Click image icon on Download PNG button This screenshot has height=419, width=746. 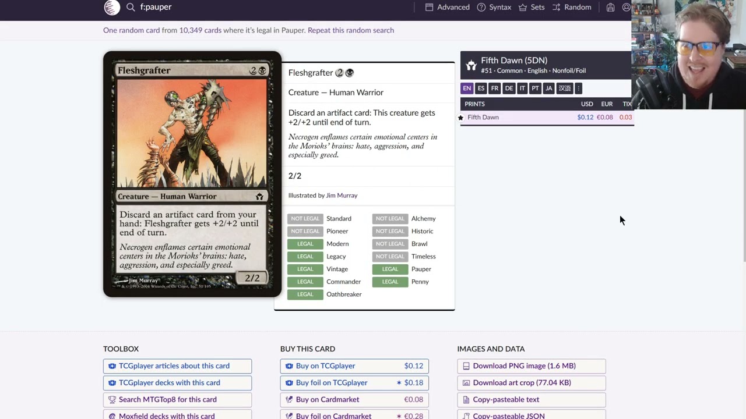(x=466, y=366)
